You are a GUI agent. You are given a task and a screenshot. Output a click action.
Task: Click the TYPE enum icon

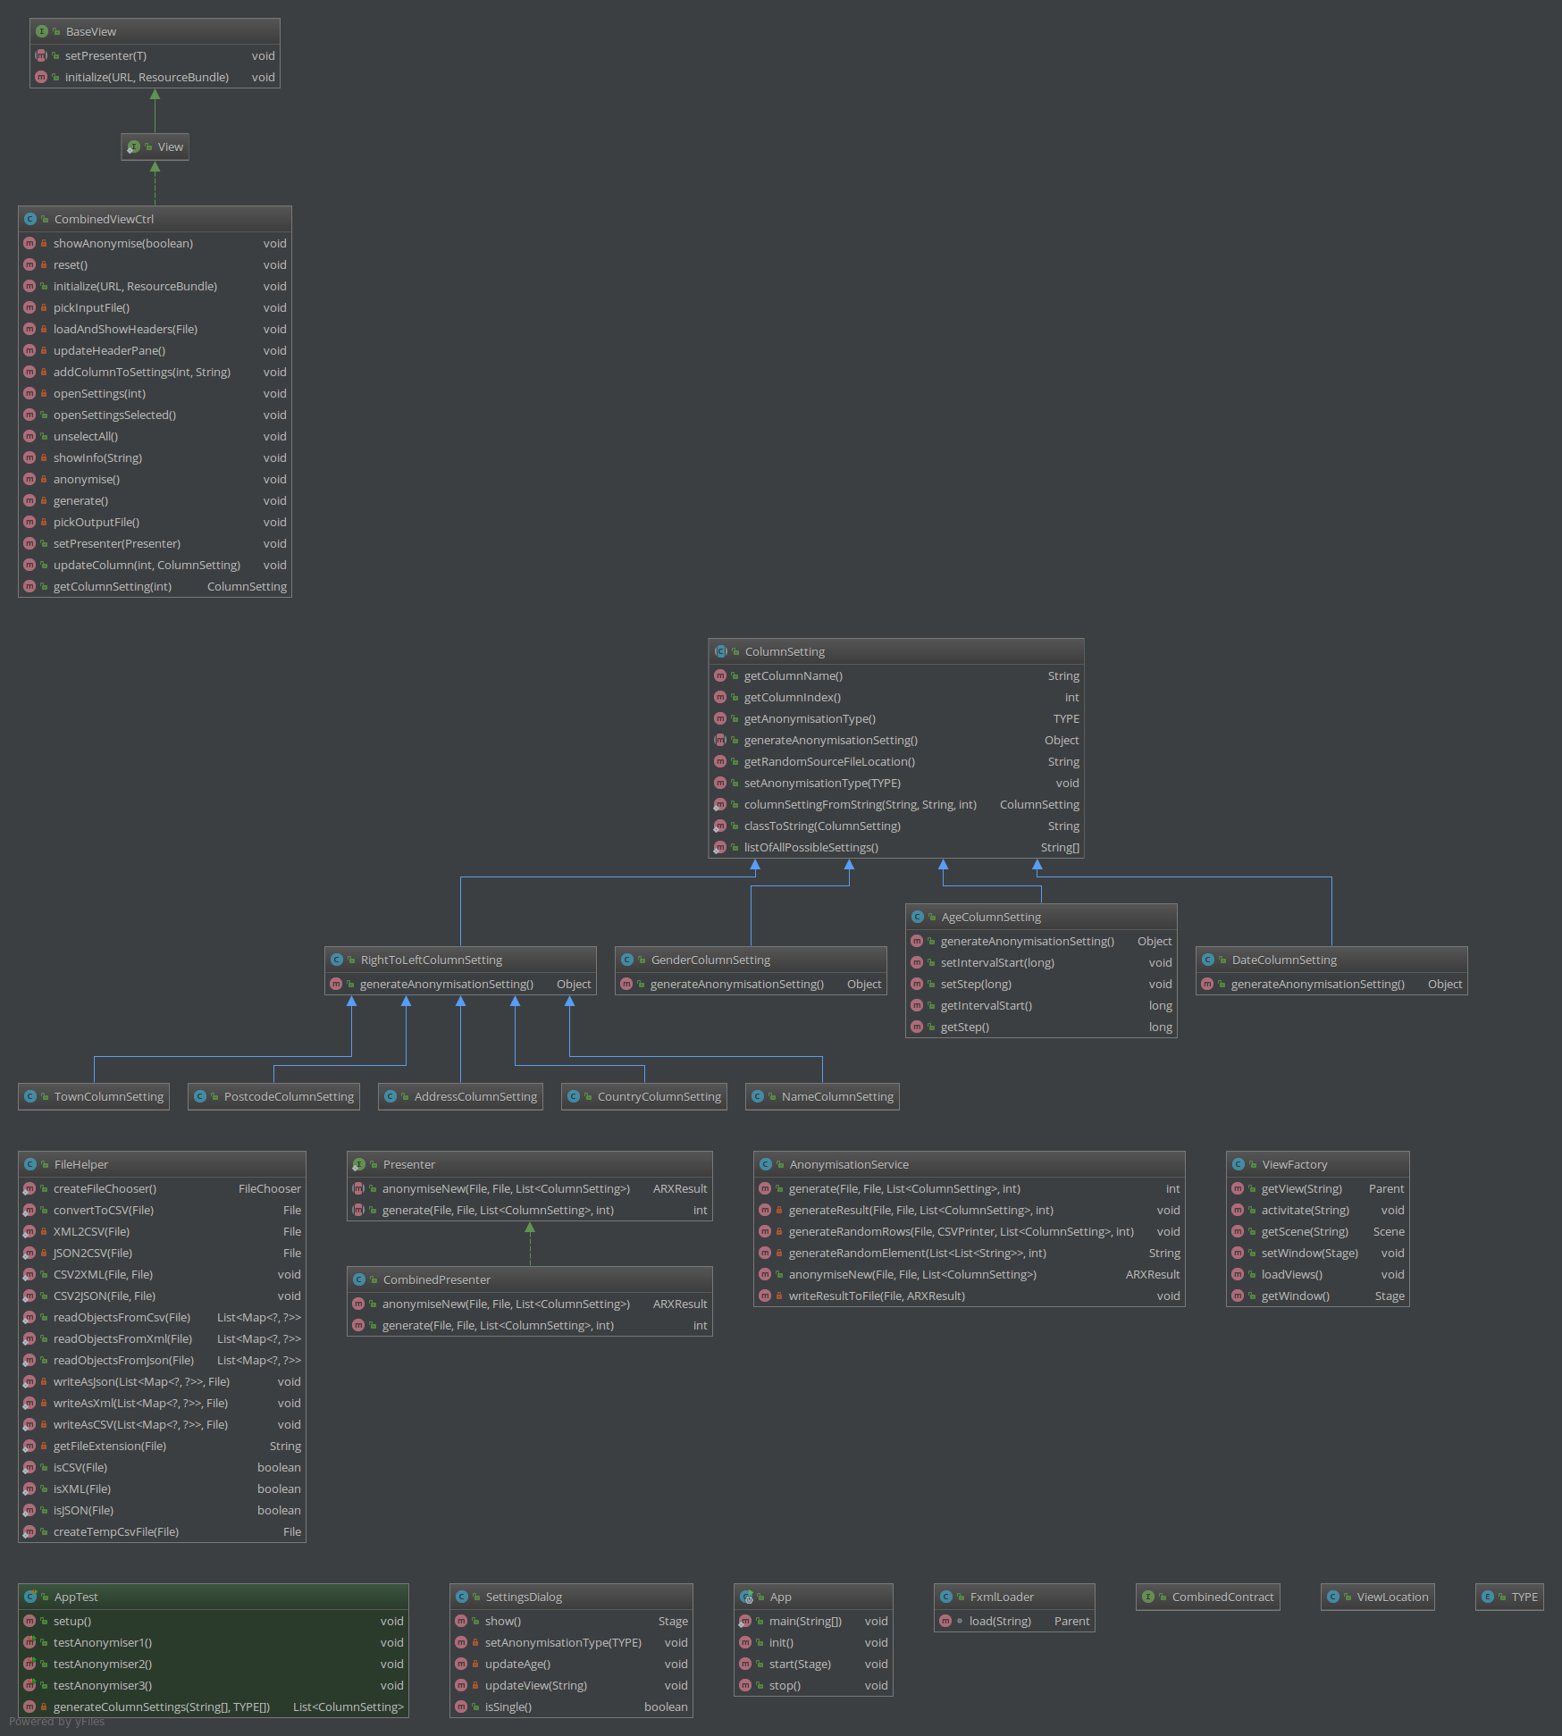point(1487,1597)
